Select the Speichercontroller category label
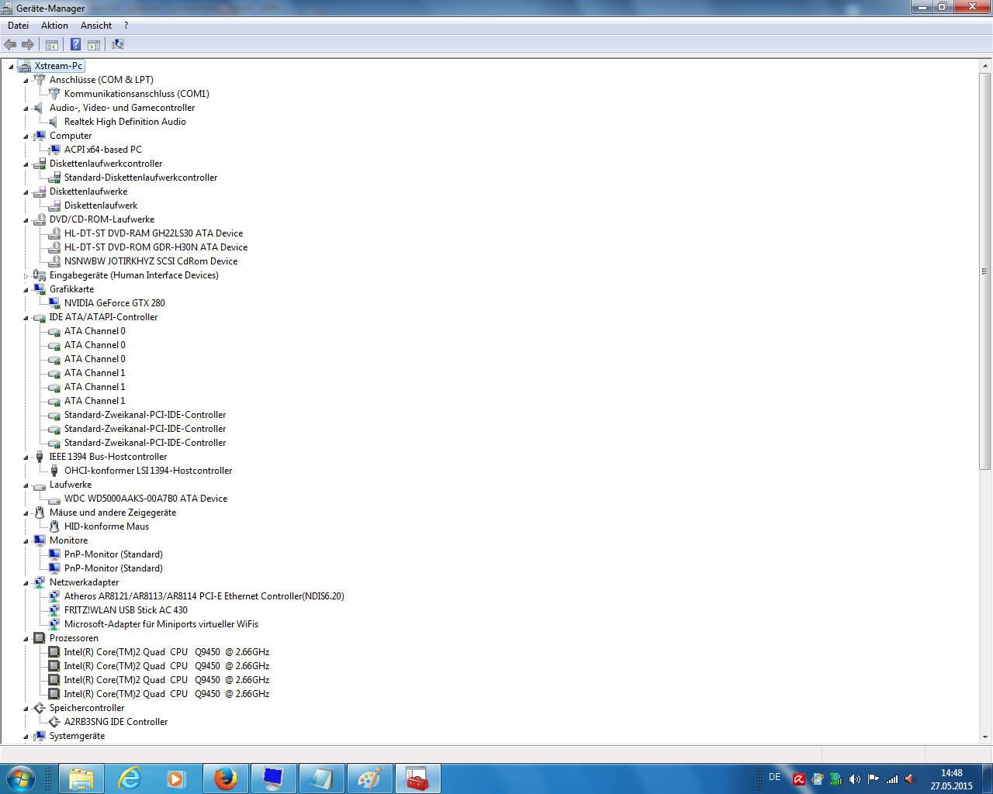The width and height of the screenshot is (993, 794). pos(87,708)
